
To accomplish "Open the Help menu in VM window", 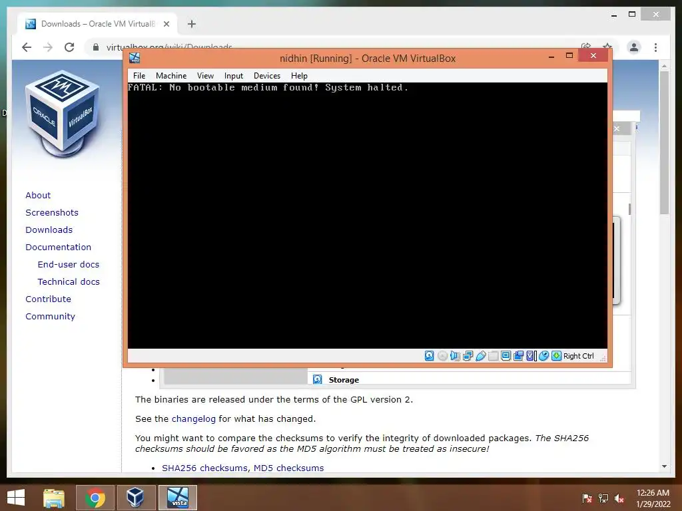I will tap(299, 76).
